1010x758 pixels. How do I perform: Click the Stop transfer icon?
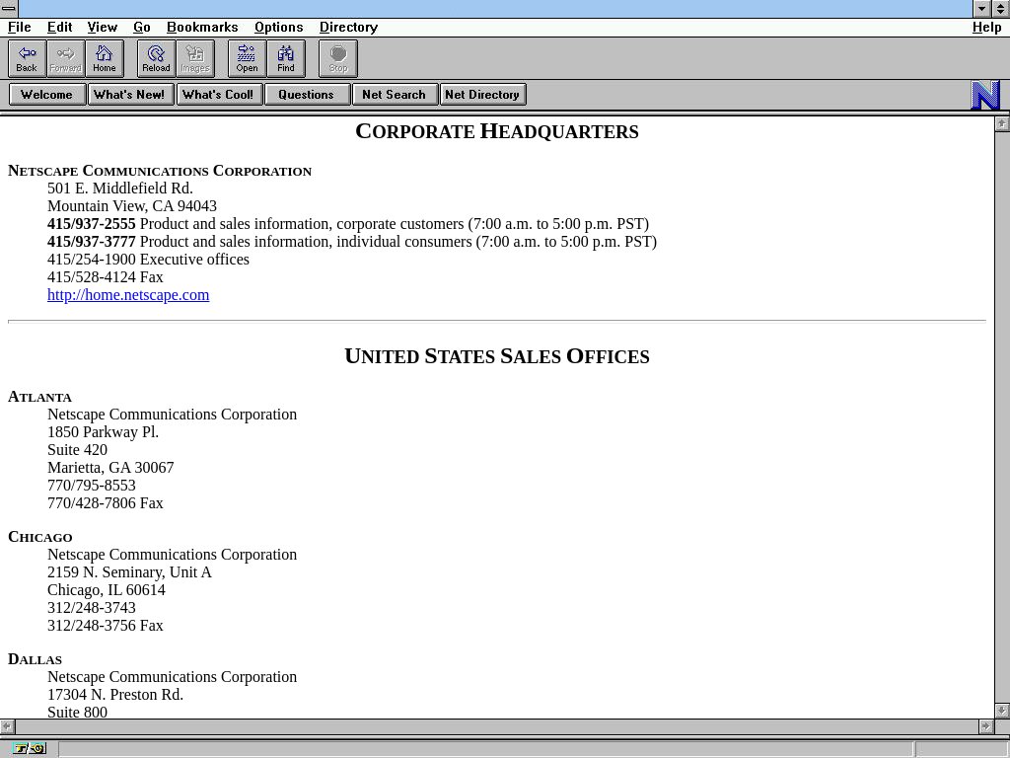pyautogui.click(x=337, y=58)
